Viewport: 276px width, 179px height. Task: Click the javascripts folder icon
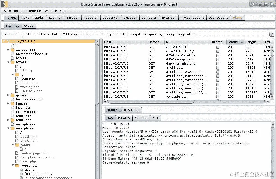tap(17, 165)
